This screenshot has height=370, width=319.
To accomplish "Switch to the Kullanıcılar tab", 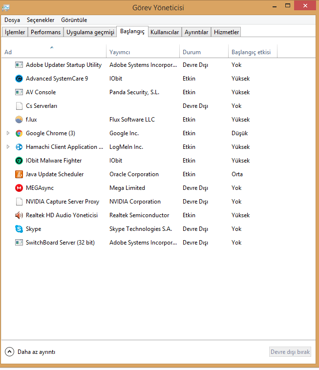I will (x=165, y=32).
